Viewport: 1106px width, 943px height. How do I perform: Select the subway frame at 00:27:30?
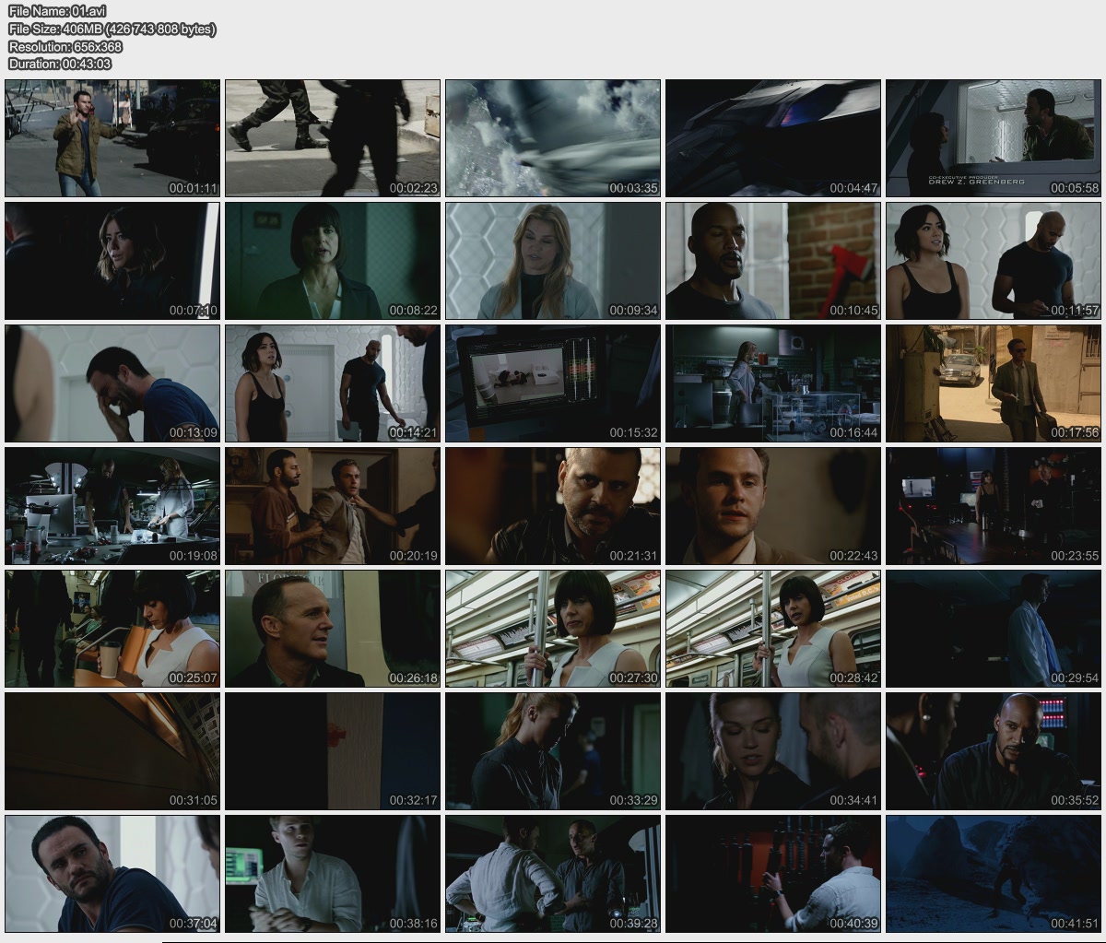[x=553, y=629]
